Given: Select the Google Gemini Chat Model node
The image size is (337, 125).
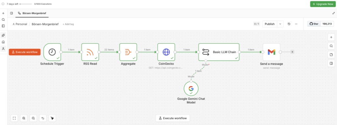Looking at the screenshot, I should point(191,88).
